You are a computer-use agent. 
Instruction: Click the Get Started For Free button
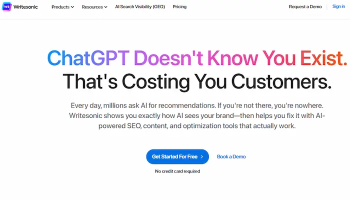pos(177,156)
